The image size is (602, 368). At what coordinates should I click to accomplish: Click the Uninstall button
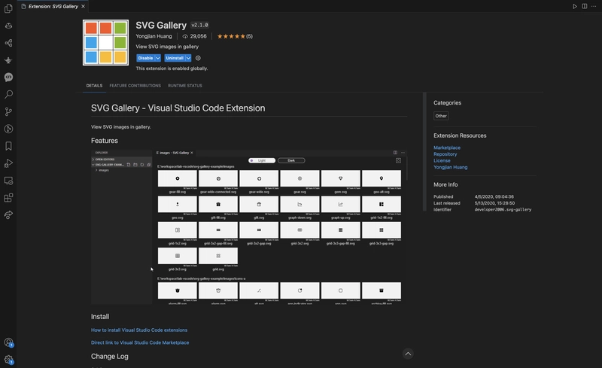click(175, 58)
